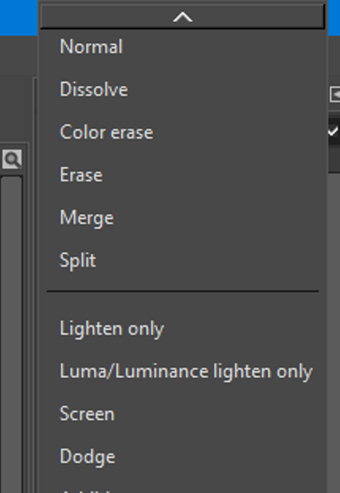Choose the Dissolve blend mode
Viewport: 340px width, 493px height.
(x=94, y=89)
